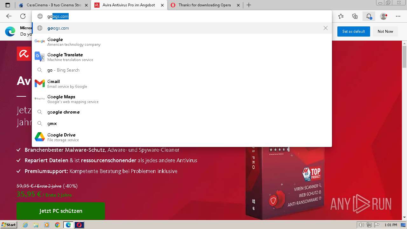Image resolution: width=407 pixels, height=229 pixels.
Task: Open the media player taskbar icon
Action: pos(47,225)
